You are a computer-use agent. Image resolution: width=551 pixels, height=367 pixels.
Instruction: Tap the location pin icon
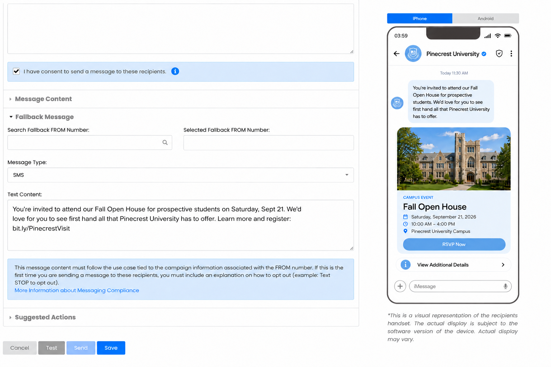pyautogui.click(x=405, y=231)
